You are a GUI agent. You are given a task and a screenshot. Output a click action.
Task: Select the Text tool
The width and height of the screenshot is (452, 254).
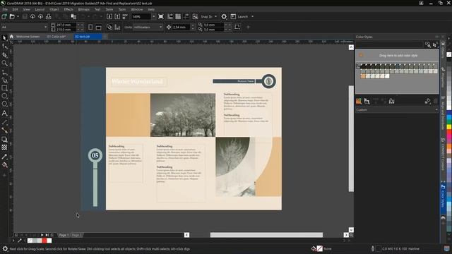tap(4, 114)
